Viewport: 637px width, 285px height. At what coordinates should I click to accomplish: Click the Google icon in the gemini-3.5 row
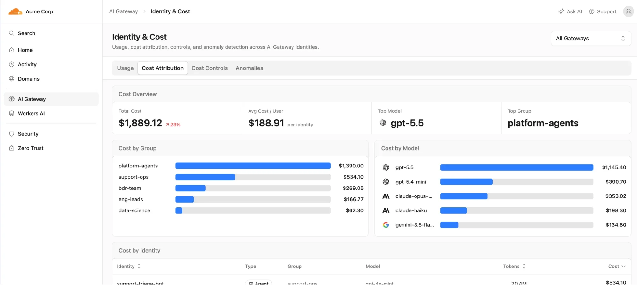pos(386,225)
